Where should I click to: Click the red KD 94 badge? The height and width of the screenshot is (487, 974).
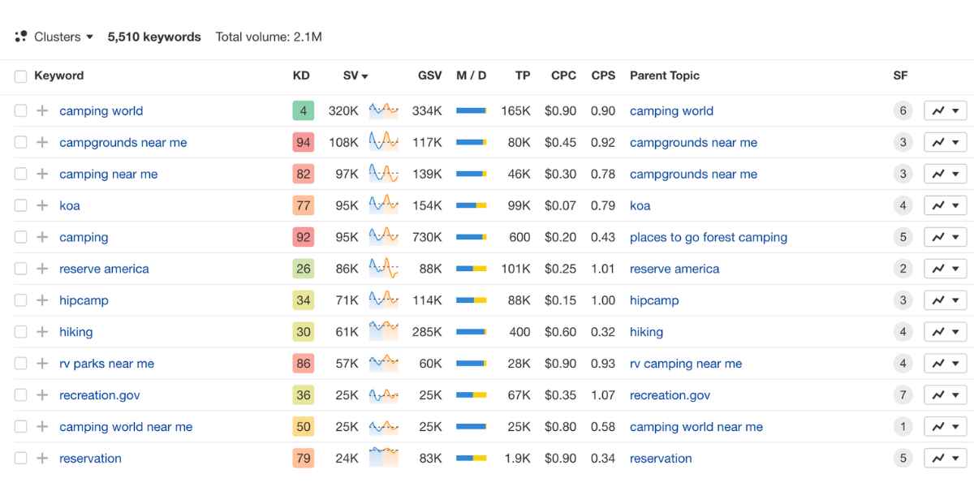(x=303, y=143)
